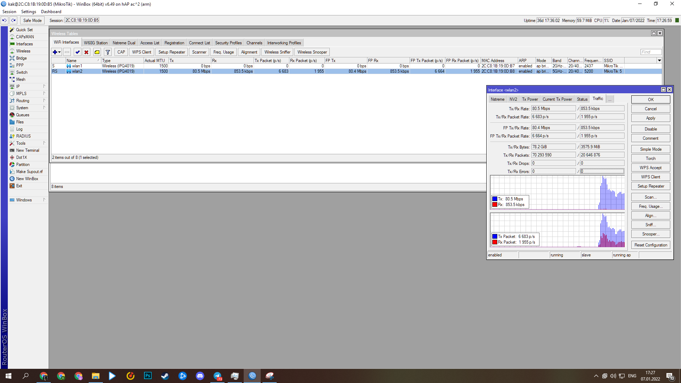This screenshot has width=681, height=383.
Task: Click the blue Tx Packet legend swatch
Action: [494, 237]
